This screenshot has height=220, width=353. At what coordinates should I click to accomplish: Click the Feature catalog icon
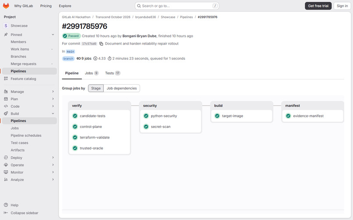[6, 79]
